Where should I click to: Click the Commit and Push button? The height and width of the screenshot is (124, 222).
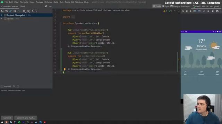click(x=26, y=118)
